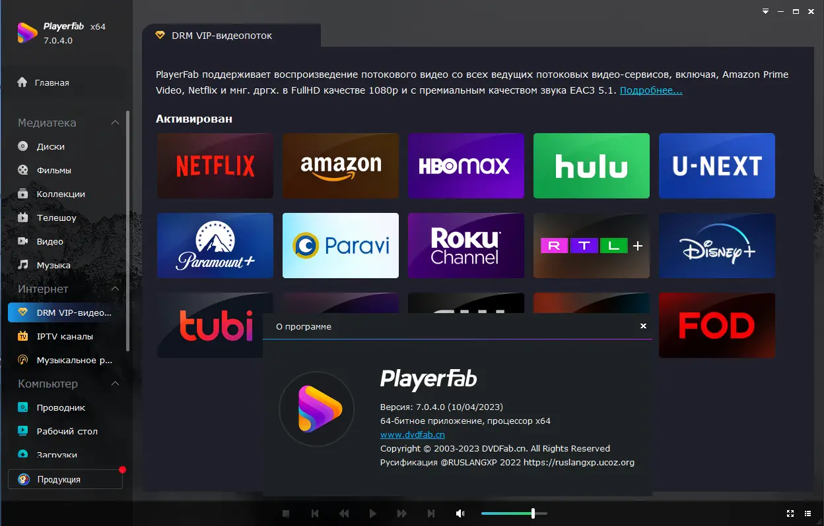Fast forward playback
The width and height of the screenshot is (824, 526).
402,513
